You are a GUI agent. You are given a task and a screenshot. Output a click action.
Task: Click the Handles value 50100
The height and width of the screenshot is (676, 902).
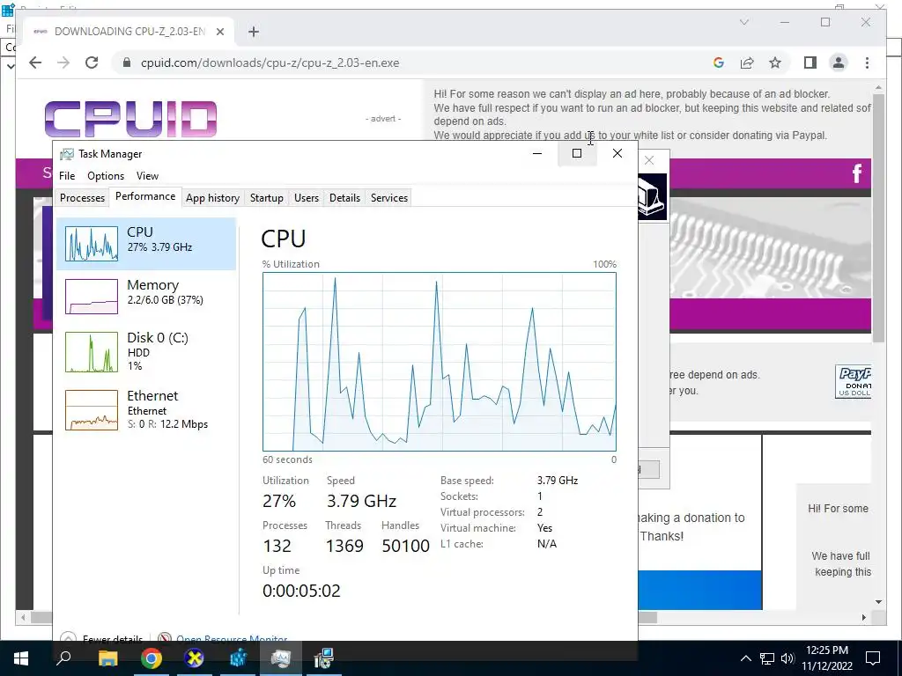click(x=405, y=546)
